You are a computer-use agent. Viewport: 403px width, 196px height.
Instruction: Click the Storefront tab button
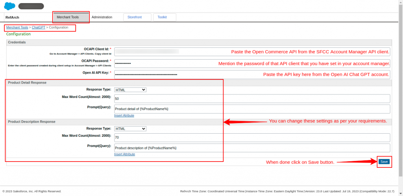137,17
